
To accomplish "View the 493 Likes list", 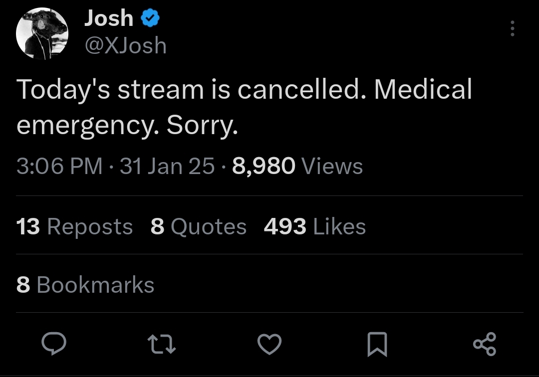I will [314, 227].
